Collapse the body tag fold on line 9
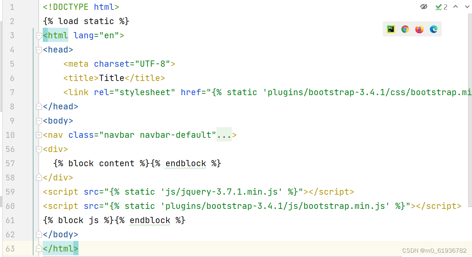Viewport: 472px width, 257px height. tap(39, 121)
